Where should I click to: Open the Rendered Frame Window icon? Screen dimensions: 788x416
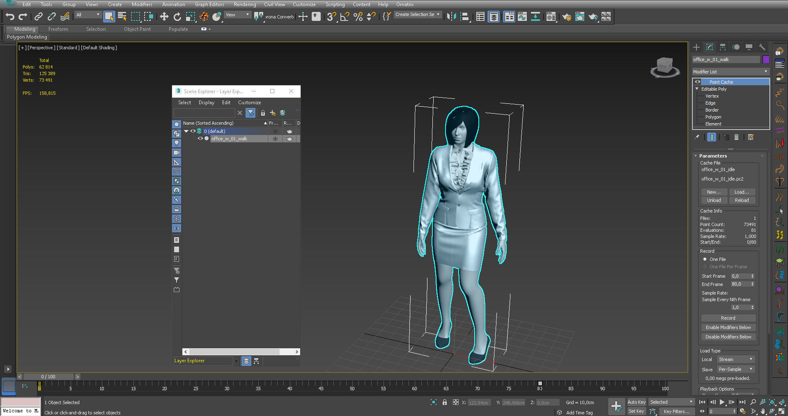(580, 16)
